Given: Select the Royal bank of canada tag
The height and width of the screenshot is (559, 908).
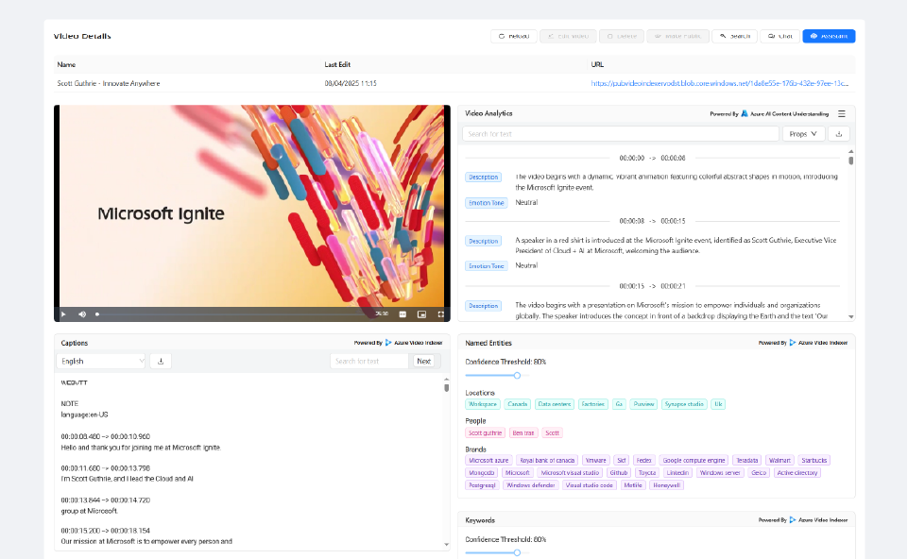Looking at the screenshot, I should [x=547, y=461].
